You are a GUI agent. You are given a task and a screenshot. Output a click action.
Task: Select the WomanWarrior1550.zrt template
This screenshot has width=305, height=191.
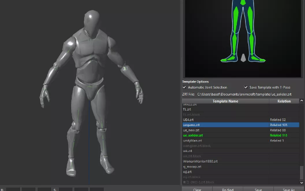(241, 161)
